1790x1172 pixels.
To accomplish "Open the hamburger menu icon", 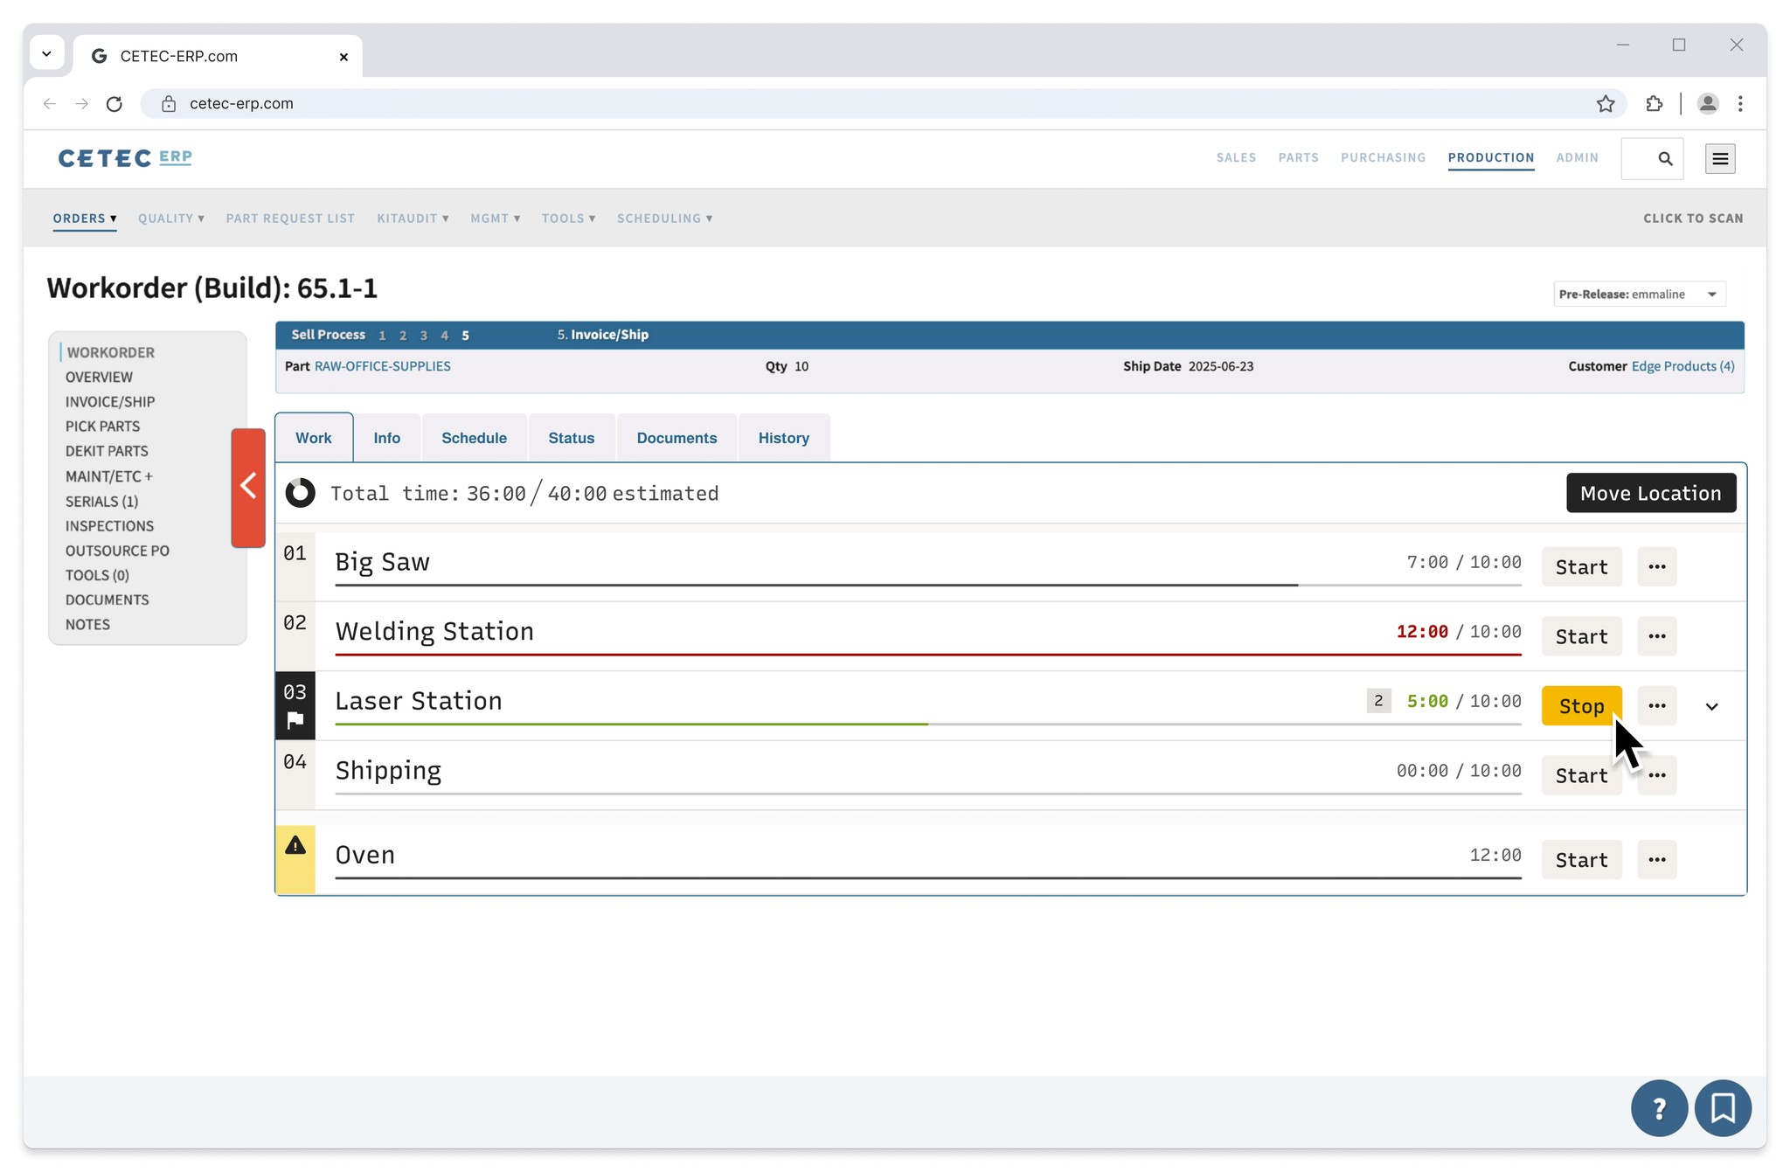I will (1719, 158).
